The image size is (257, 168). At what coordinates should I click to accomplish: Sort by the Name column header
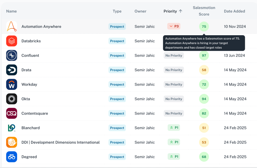click(12, 11)
